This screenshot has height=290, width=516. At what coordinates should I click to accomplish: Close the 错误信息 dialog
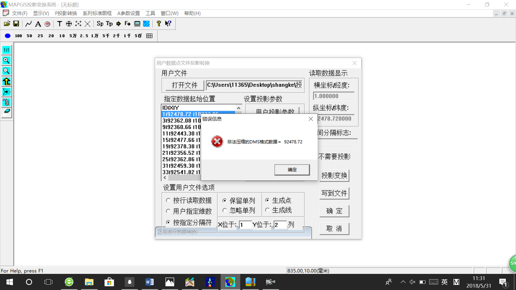[x=311, y=119]
